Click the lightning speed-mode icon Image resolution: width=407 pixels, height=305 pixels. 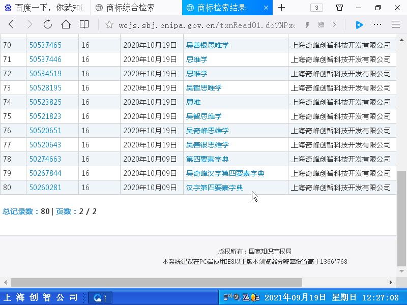(x=308, y=24)
